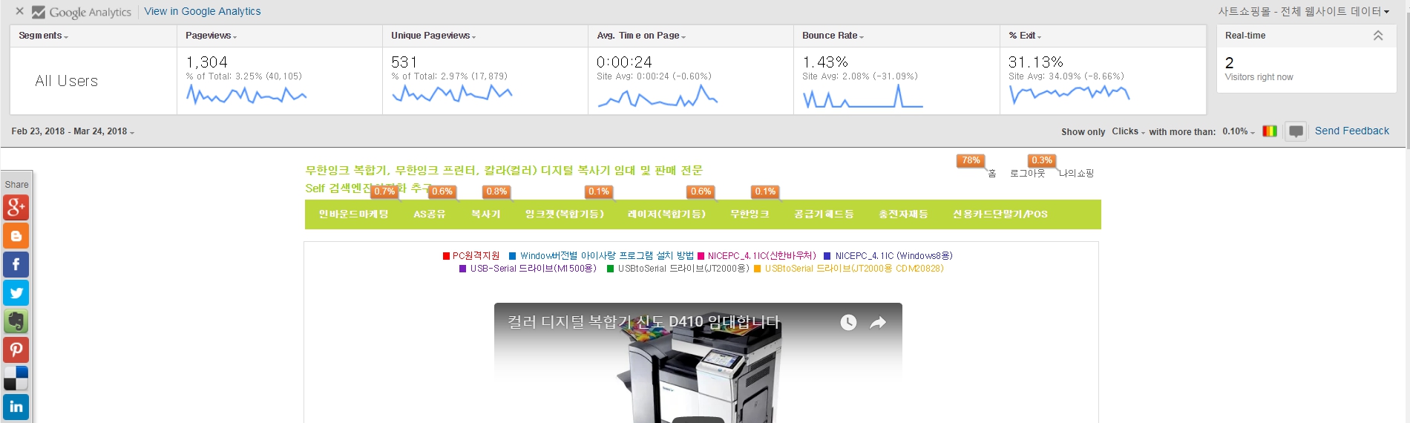
Task: Click the Delicious bookmark icon
Action: (x=16, y=378)
